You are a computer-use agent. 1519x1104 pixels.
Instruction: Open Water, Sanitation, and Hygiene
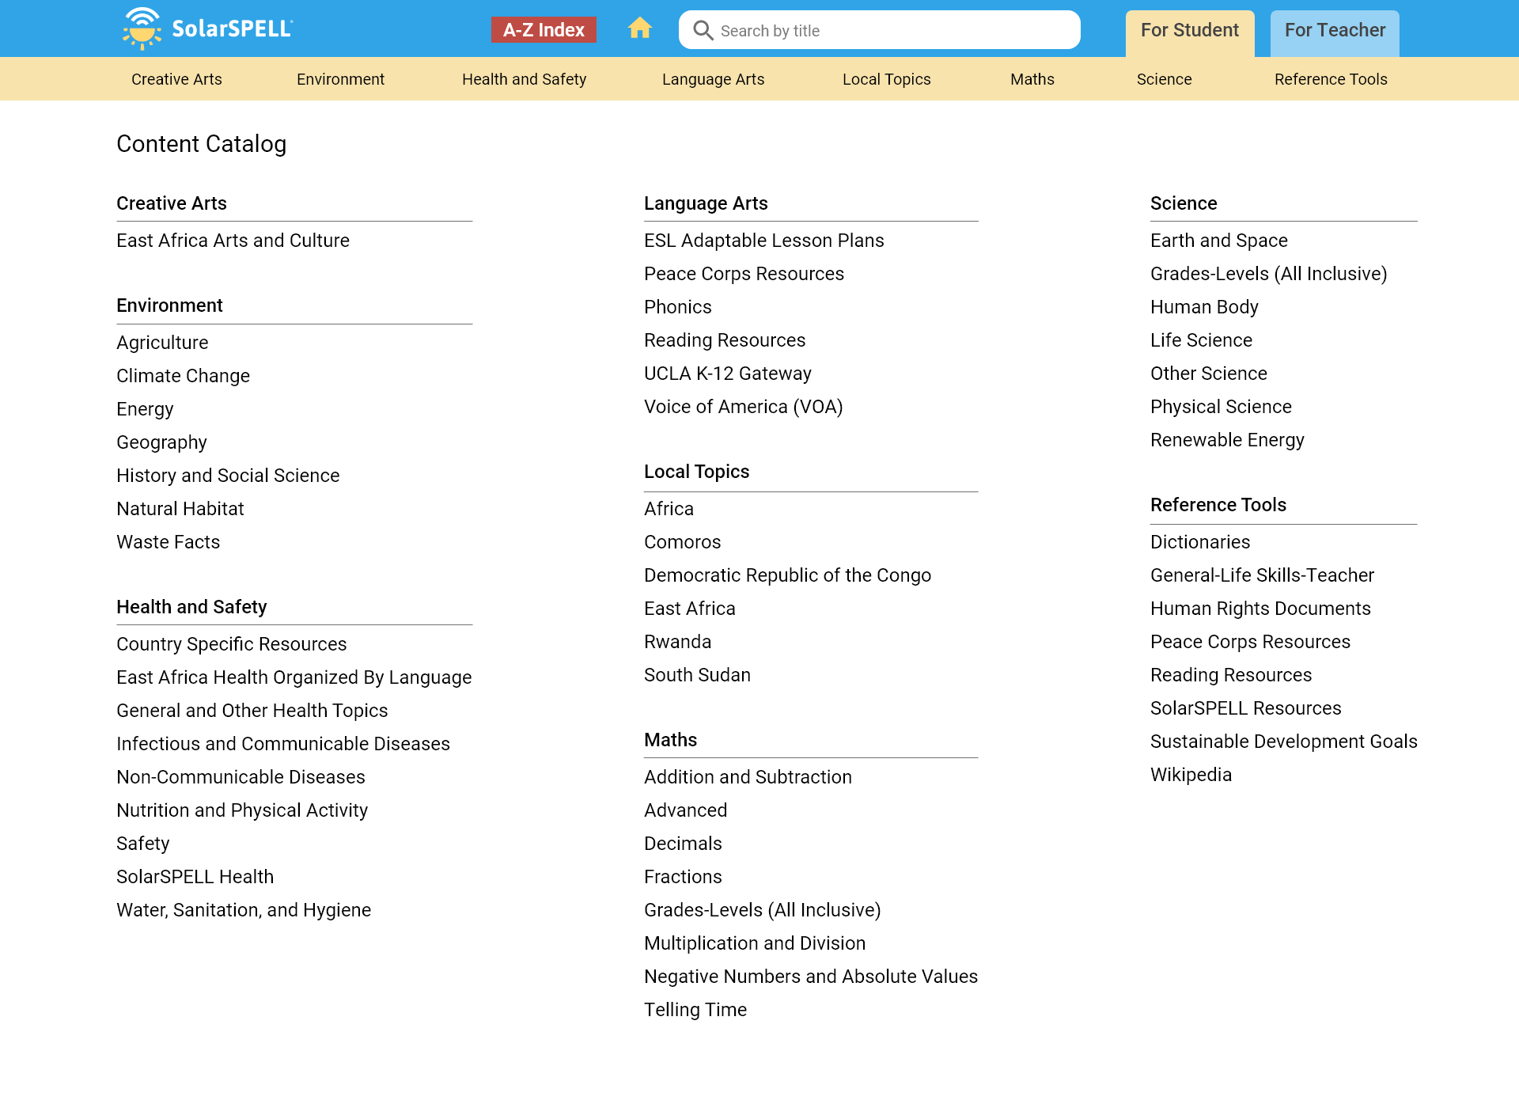point(243,910)
